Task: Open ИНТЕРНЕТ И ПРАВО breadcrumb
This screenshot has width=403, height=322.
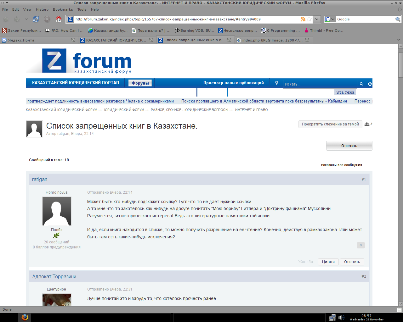Action: 251,110
